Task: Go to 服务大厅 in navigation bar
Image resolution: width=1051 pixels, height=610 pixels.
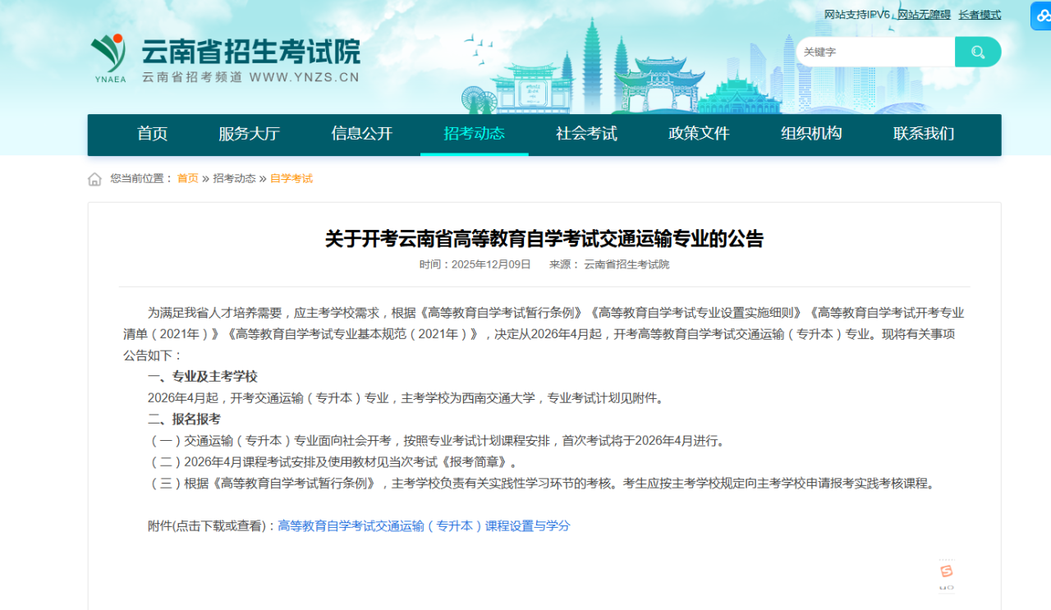Action: click(x=249, y=134)
